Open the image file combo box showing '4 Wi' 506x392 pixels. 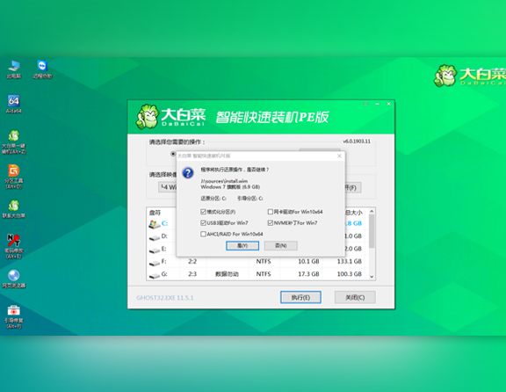coord(168,187)
